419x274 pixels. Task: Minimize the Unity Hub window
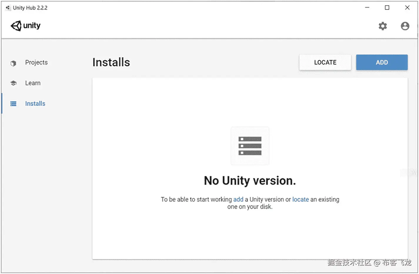click(x=367, y=8)
